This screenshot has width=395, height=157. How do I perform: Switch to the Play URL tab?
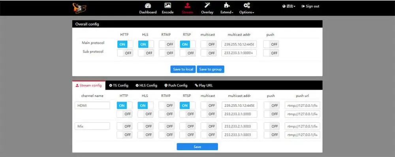point(204,85)
